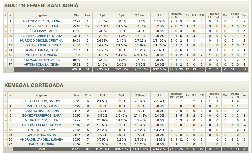
Task: Click starter dot beside Lopez Vives, Helena
Action: point(6,26)
